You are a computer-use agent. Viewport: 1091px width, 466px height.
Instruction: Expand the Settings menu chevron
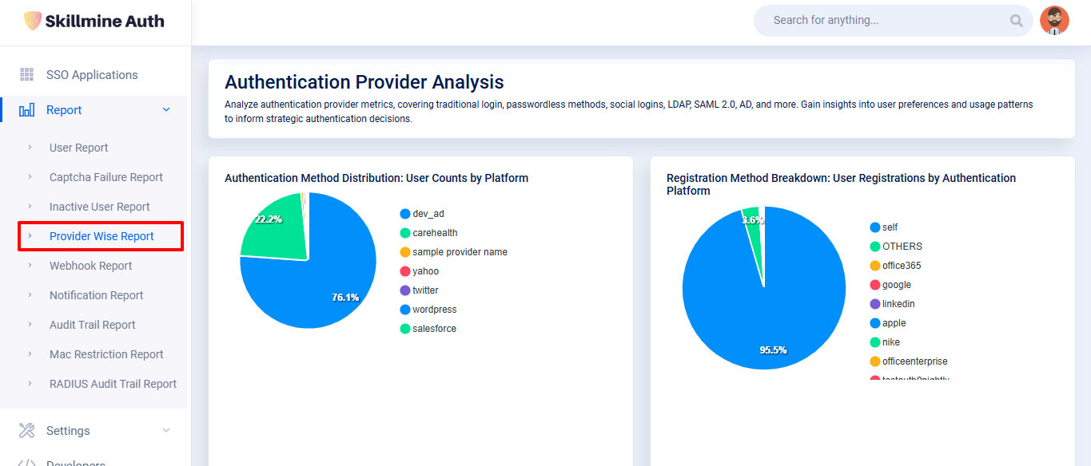pyautogui.click(x=166, y=431)
